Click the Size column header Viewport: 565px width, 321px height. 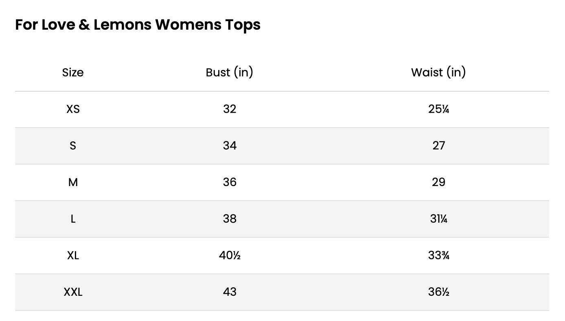click(73, 72)
